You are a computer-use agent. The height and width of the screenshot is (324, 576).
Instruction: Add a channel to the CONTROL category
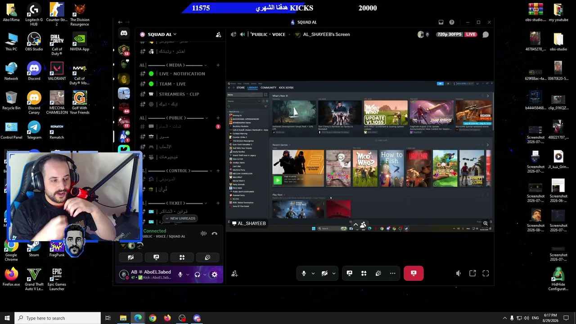pyautogui.click(x=218, y=171)
